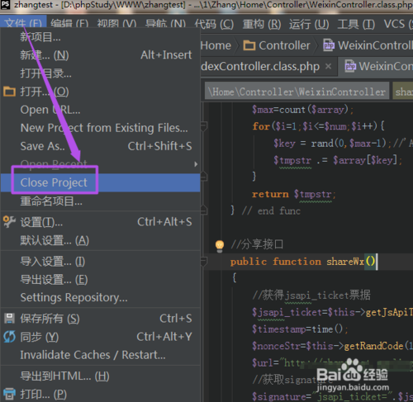The height and width of the screenshot is (402, 413).
Task: Open the 代码 (C) menu
Action: tap(214, 24)
